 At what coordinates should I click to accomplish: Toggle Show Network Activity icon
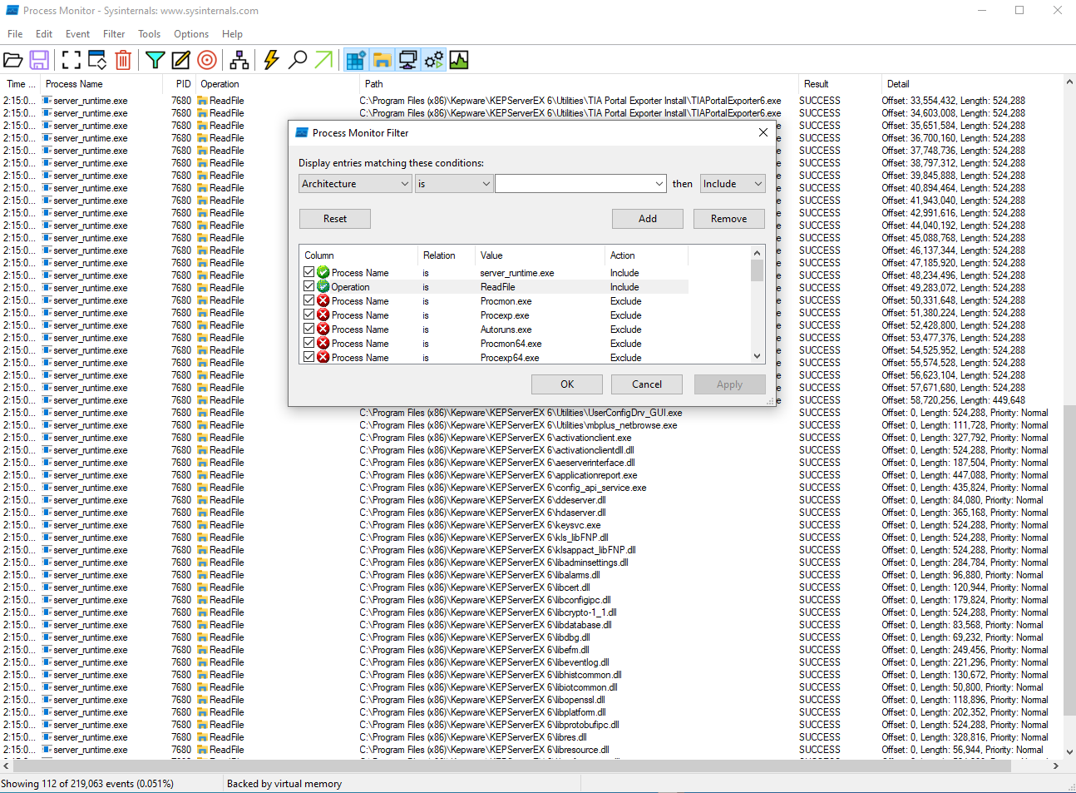pos(407,60)
